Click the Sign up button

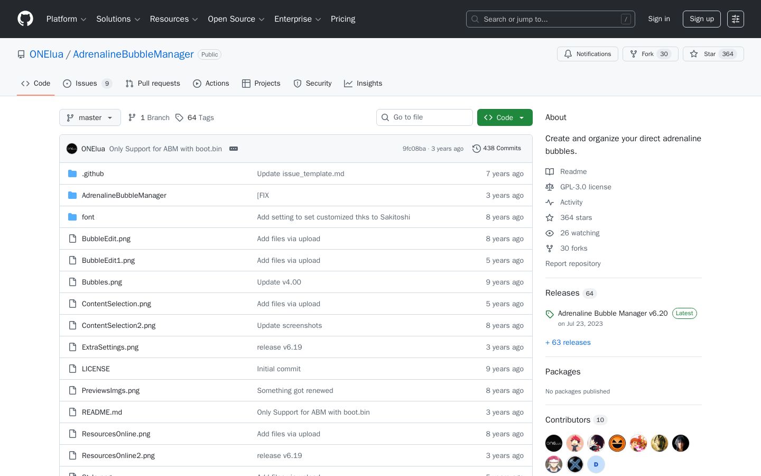pos(702,19)
